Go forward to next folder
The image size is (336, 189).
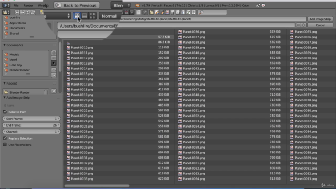[x=22, y=13]
